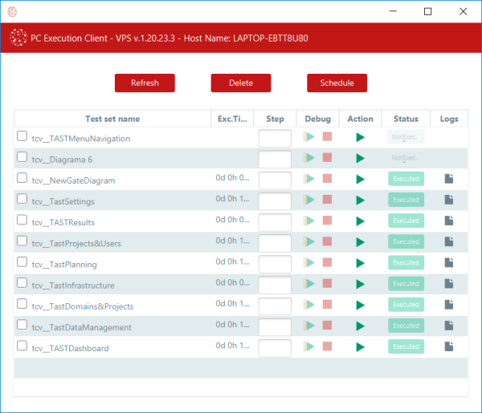Screen dimensions: 482x413
Task: Select the tcv__NewGateDiagram checkbox
Action: click(x=22, y=178)
